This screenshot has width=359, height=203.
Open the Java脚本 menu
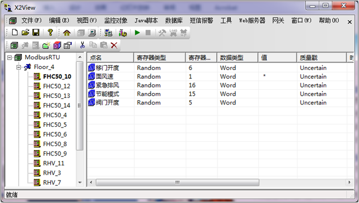click(146, 21)
